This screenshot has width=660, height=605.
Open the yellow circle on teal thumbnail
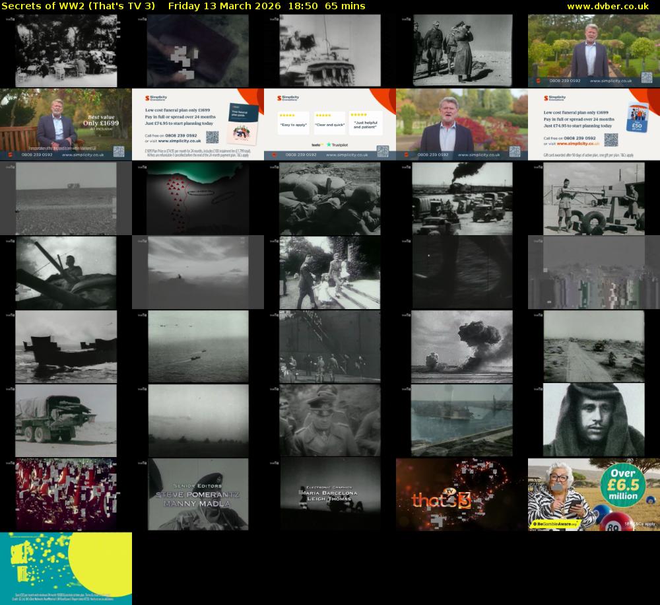point(65,569)
